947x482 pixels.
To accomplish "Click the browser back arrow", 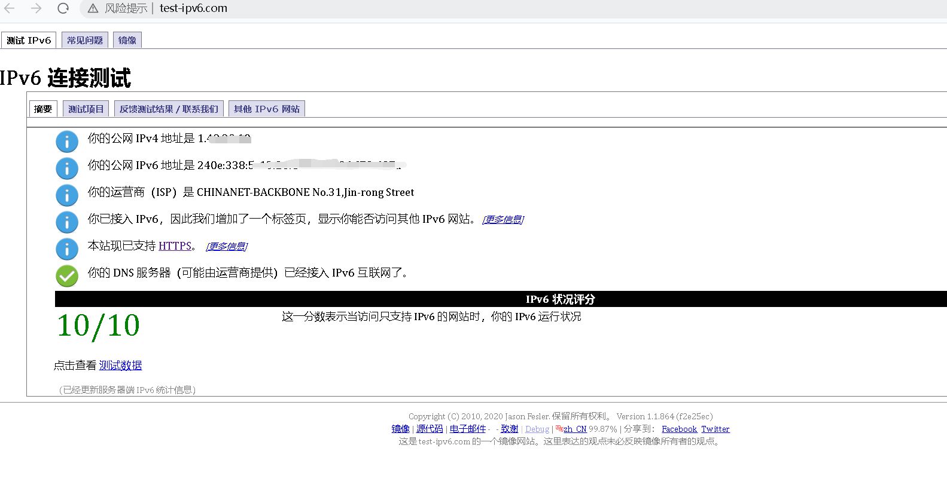I will tap(10, 8).
